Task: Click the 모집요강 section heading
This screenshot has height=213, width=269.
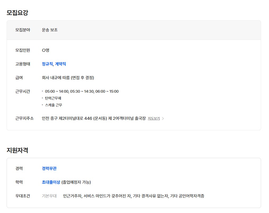Action: point(17,13)
